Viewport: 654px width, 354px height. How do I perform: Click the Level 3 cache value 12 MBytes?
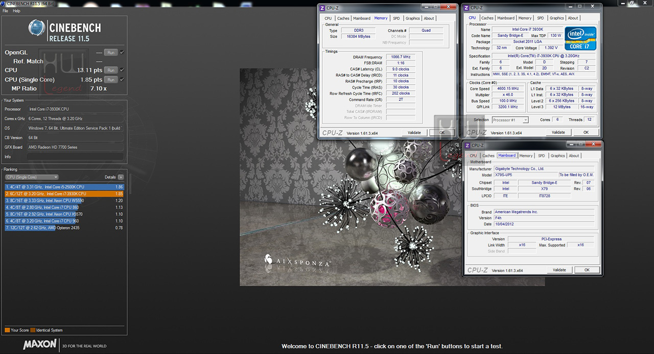tap(562, 107)
